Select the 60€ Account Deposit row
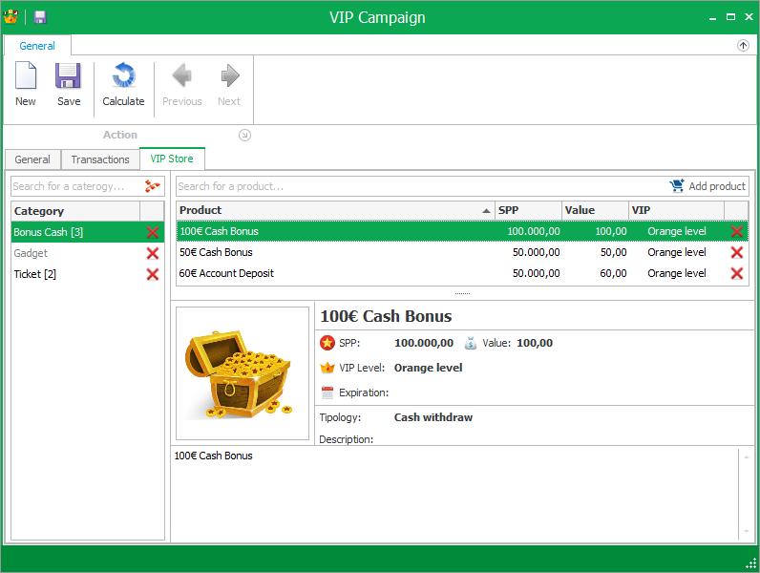 462,273
